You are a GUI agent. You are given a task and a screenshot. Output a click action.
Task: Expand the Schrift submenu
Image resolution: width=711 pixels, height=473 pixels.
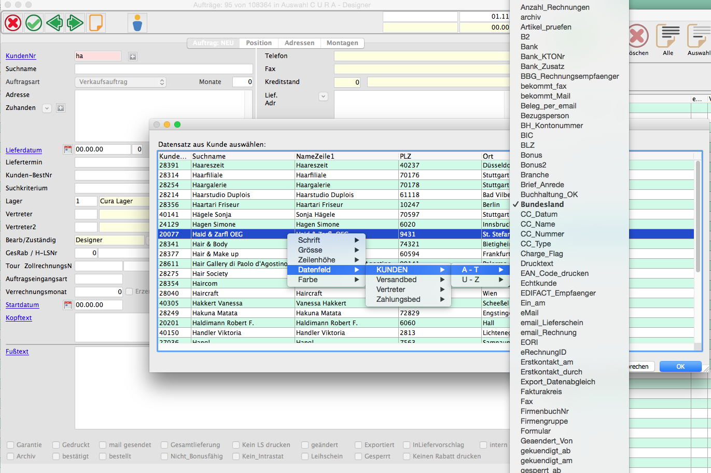(326, 240)
